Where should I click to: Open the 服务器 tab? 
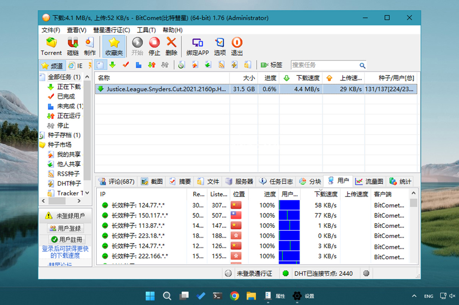[x=239, y=181]
